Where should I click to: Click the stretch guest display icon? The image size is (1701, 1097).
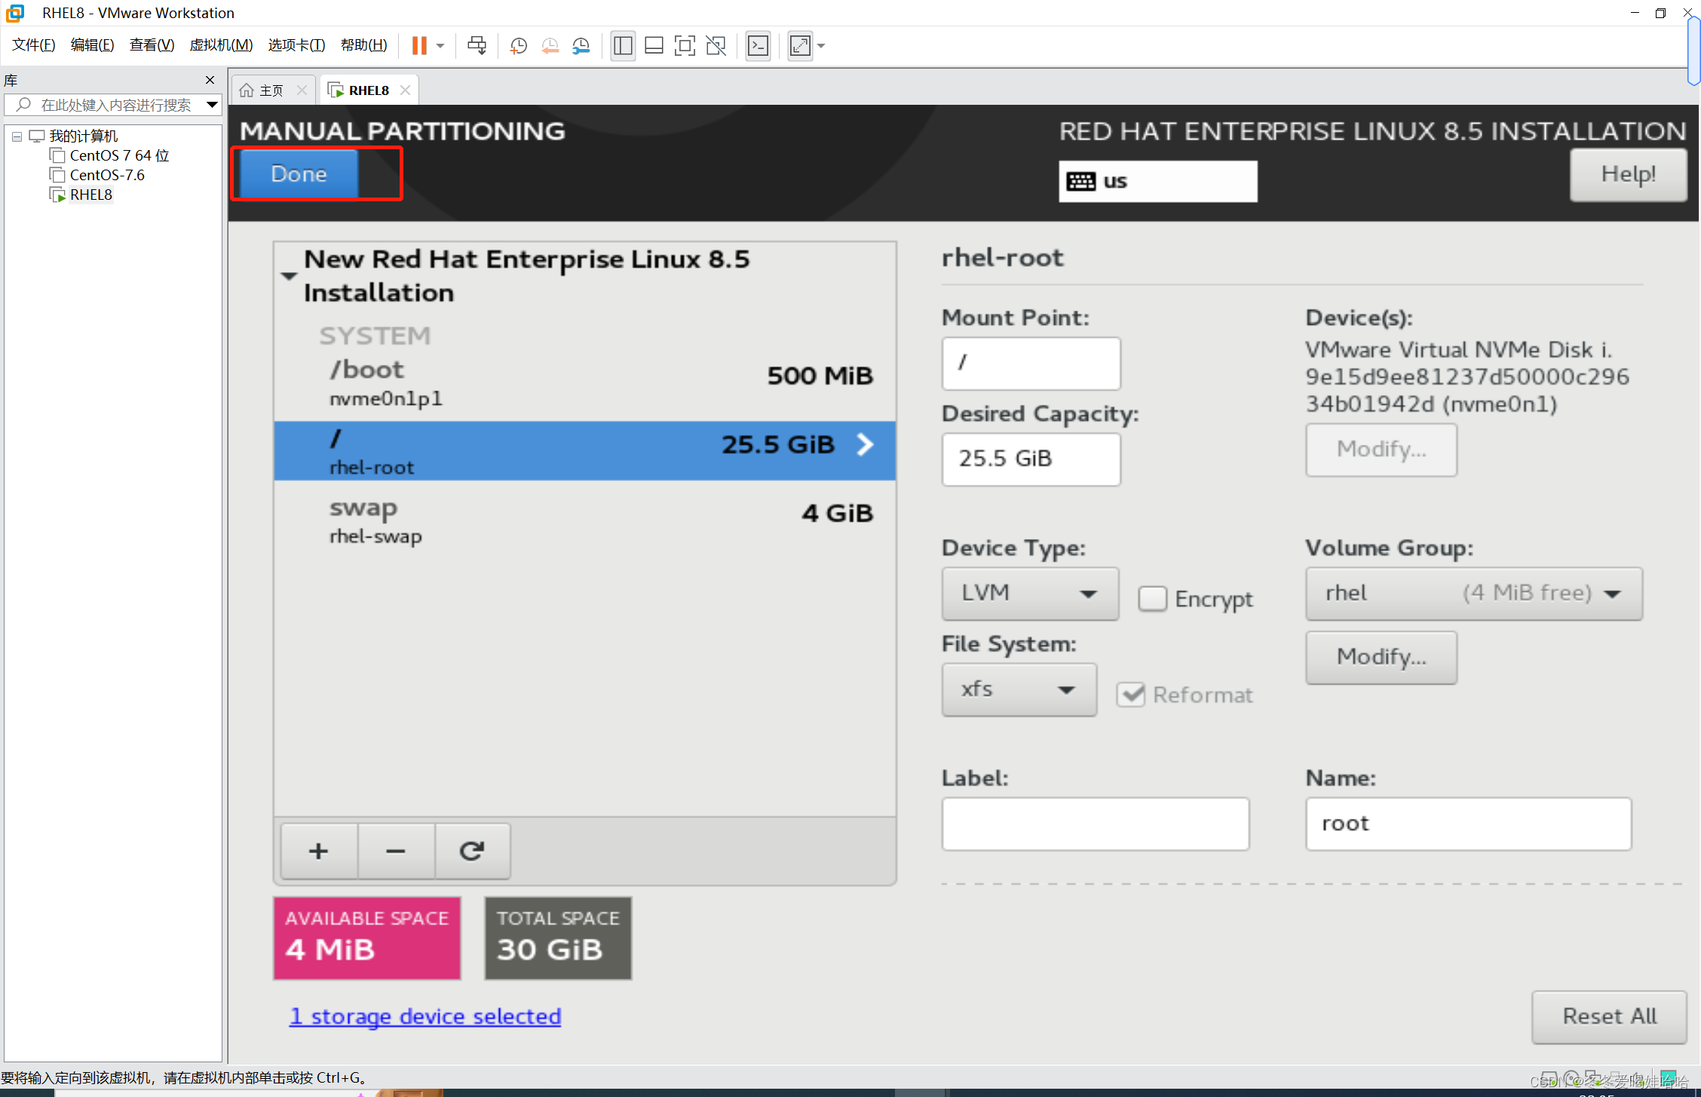pyautogui.click(x=800, y=46)
